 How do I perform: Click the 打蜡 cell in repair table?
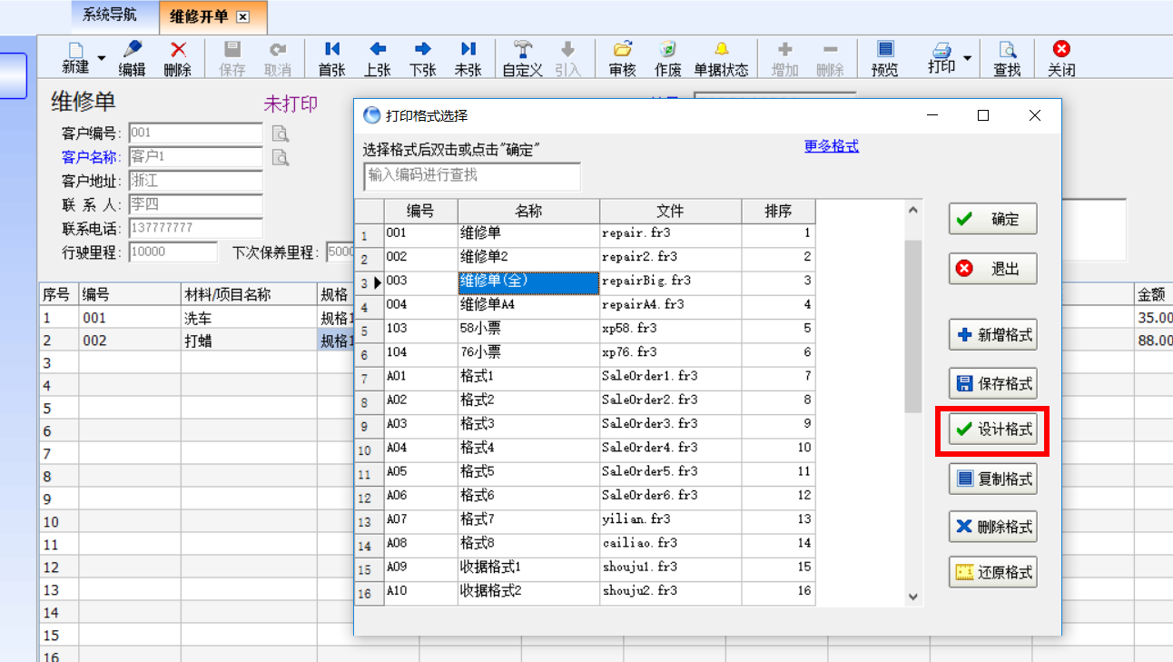coord(249,341)
